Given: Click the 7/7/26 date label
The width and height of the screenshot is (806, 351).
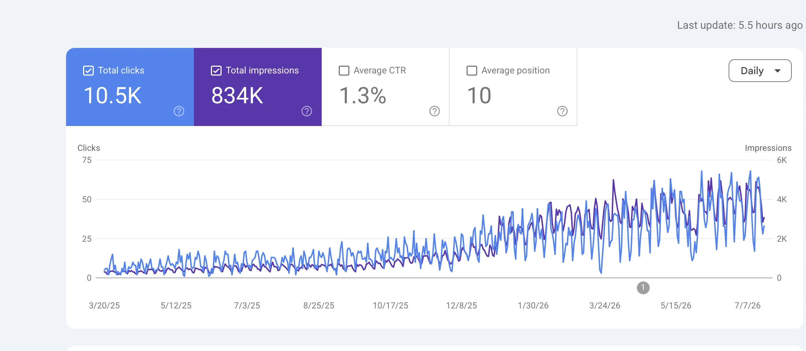Looking at the screenshot, I should (748, 306).
